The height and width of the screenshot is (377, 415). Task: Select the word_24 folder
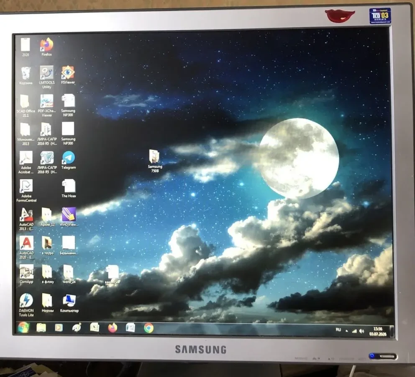tap(69, 274)
